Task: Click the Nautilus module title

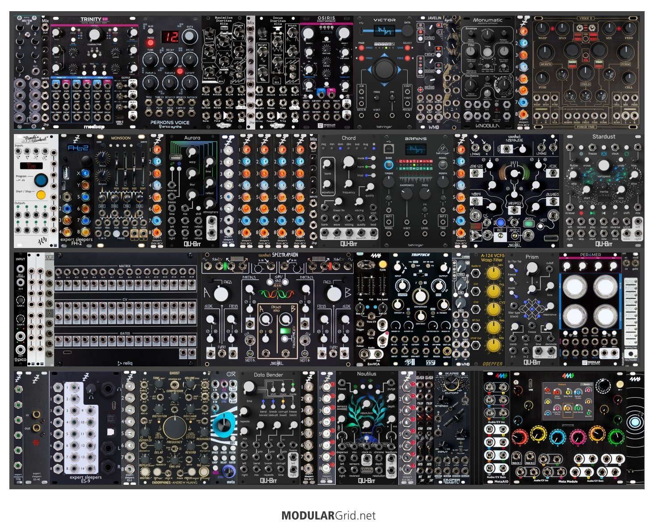Action: tap(367, 374)
